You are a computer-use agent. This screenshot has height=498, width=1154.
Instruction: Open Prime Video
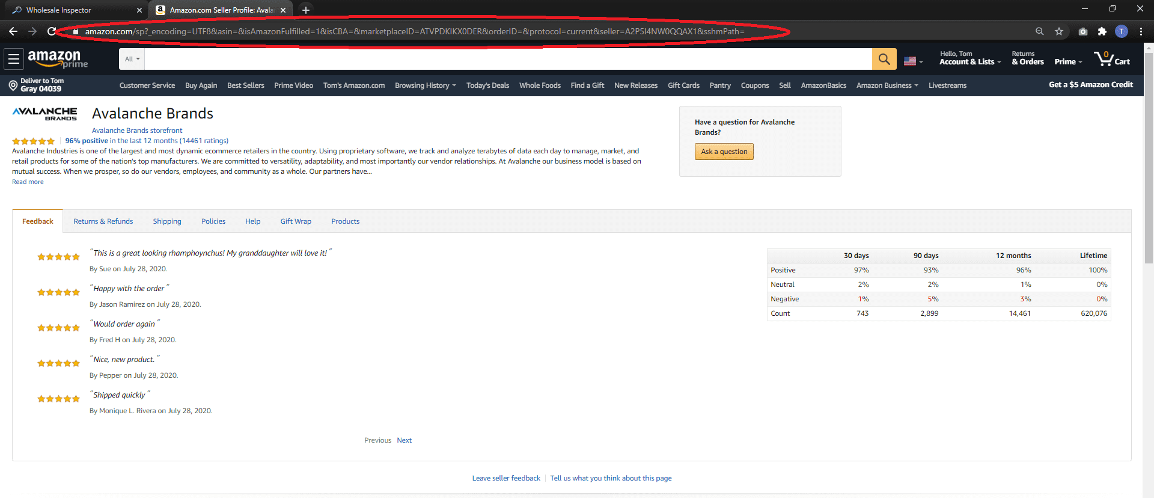click(x=294, y=85)
